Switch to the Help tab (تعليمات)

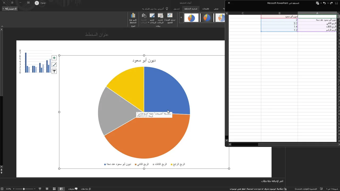coord(206,9)
